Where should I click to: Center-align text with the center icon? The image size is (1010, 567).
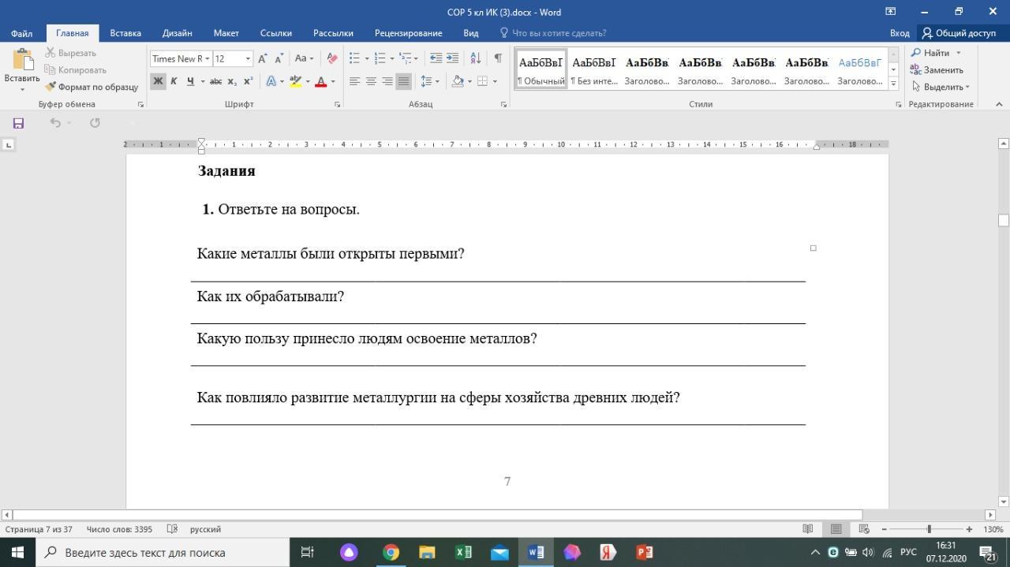tap(371, 81)
